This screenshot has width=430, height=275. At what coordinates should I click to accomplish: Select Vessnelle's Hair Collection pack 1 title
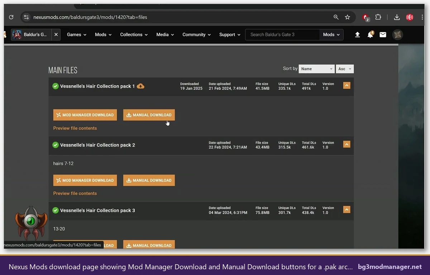pos(97,86)
